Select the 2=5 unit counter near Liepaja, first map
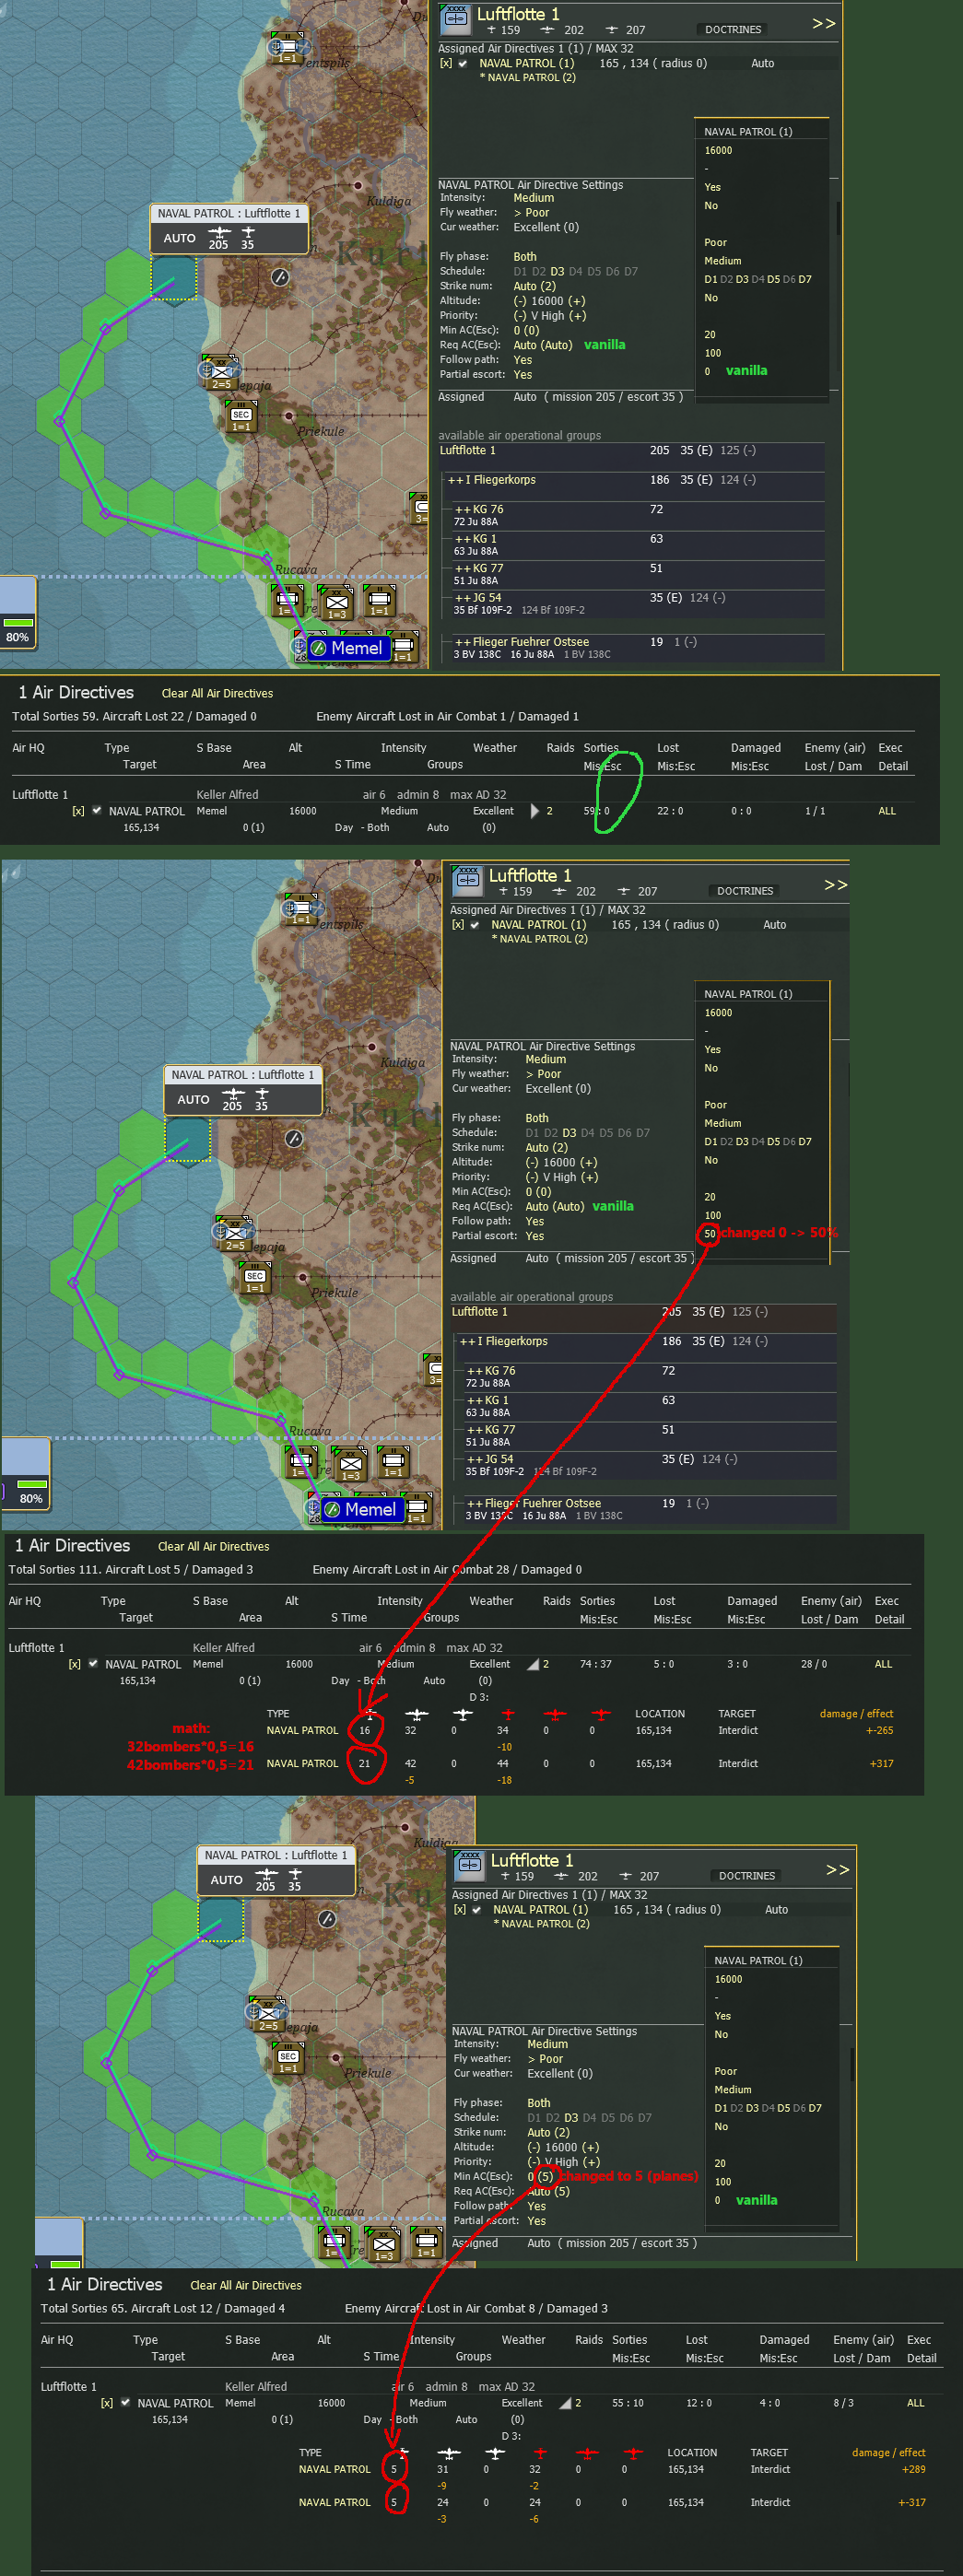The image size is (963, 2576). click(221, 372)
